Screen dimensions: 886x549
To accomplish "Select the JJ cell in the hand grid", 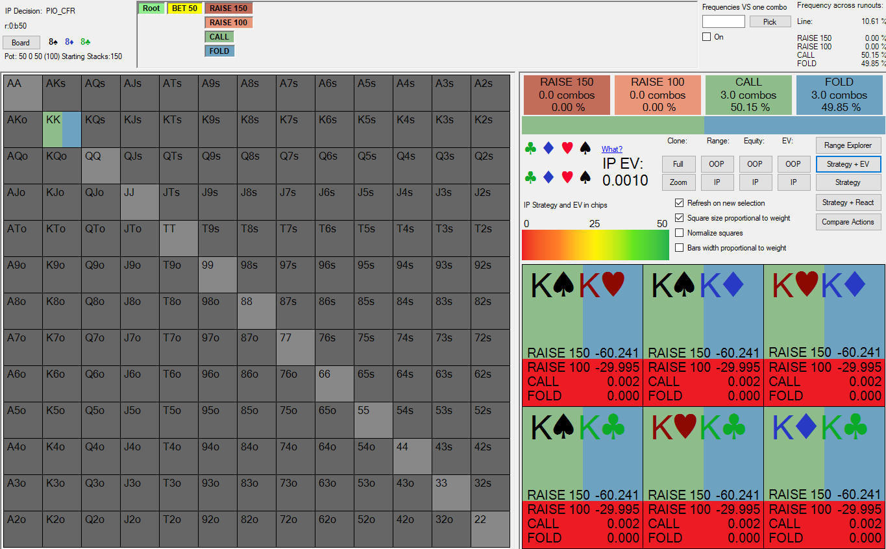I will point(140,202).
